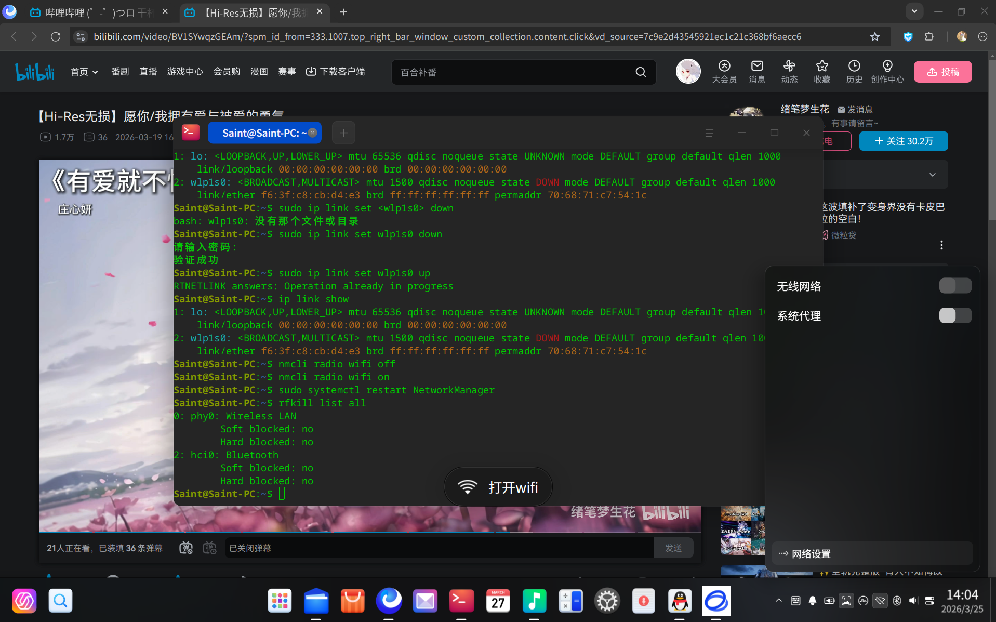
Task: Open a new terminal tab with the plus icon
Action: [343, 133]
